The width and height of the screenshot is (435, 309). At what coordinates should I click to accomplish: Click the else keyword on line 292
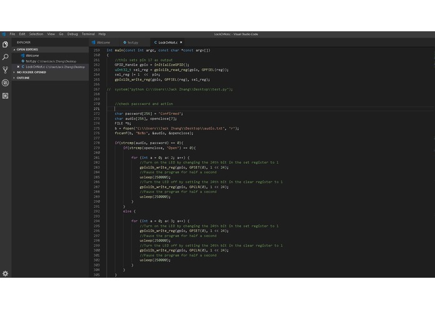127,211
